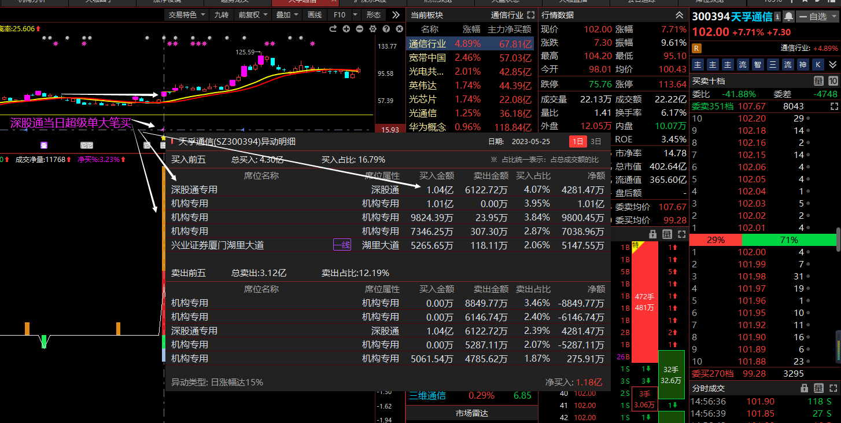
Task: Click the K indicator button
Action: [817, 65]
